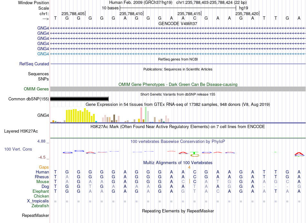Click the PhyloP conservation logo under base C
This screenshot has width=306, height=223.
[x=195, y=154]
